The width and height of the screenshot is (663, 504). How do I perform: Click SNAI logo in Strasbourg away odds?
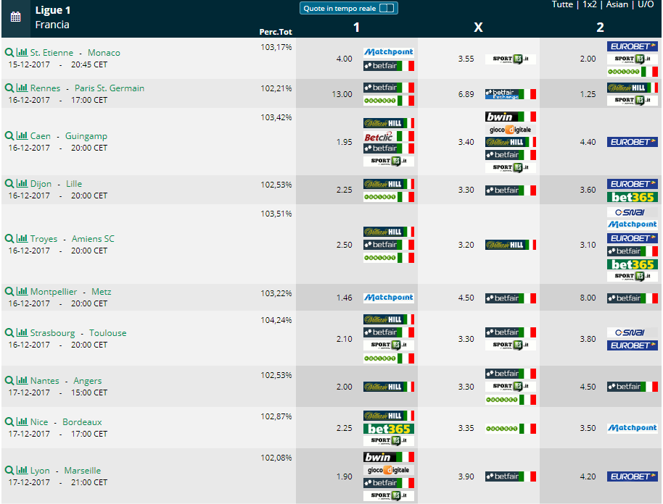[632, 332]
